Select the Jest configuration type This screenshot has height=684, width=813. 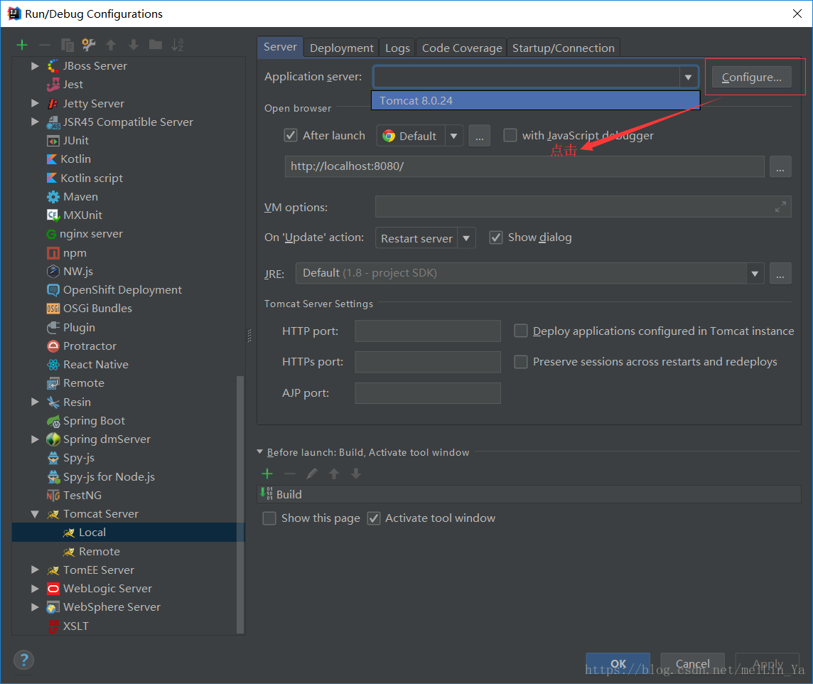tap(72, 85)
